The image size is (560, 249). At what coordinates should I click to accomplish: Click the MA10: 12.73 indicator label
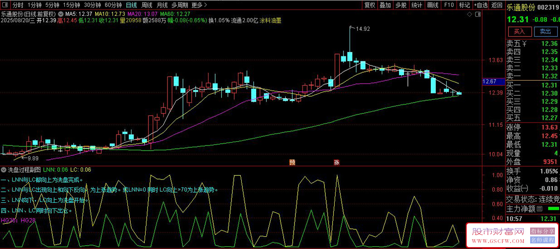[x=109, y=14]
